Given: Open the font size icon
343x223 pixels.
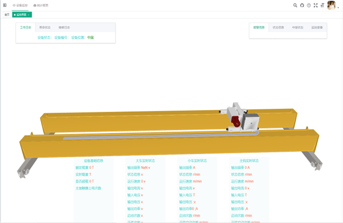Looking at the screenshot, I should [x=322, y=5].
